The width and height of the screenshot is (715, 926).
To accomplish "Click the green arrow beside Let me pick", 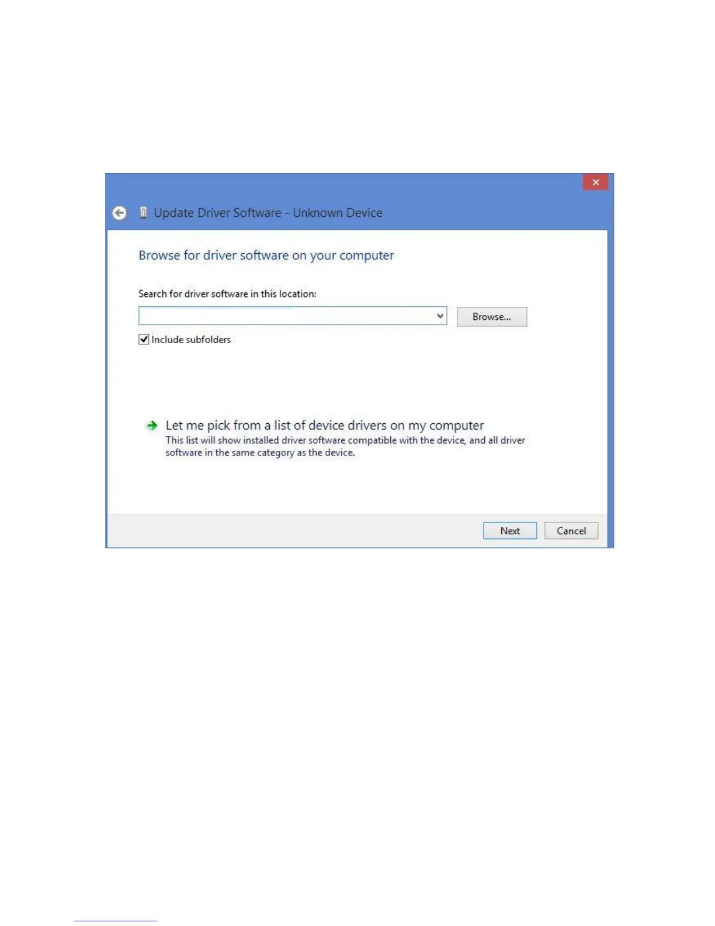I will coord(152,426).
